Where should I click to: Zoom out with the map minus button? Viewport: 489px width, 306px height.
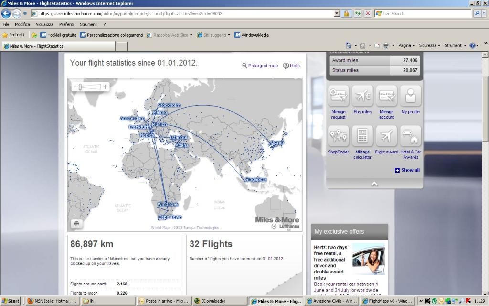[x=75, y=87]
